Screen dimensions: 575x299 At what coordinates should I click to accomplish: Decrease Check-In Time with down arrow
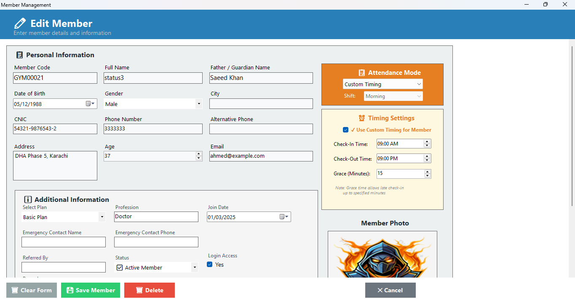[x=427, y=146]
